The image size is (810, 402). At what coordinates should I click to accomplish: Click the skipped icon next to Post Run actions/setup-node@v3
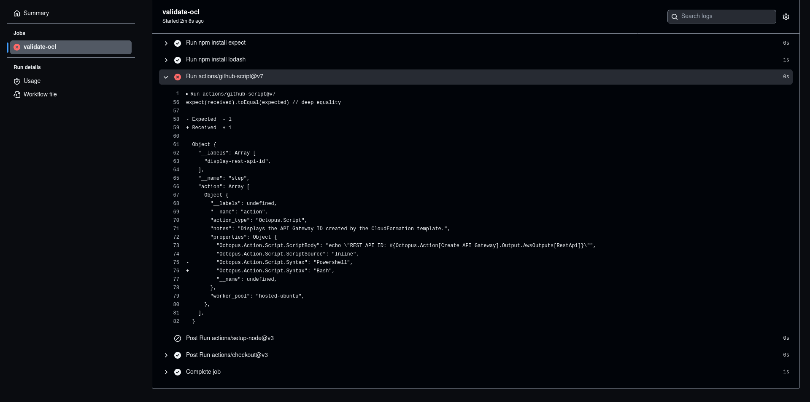point(178,338)
